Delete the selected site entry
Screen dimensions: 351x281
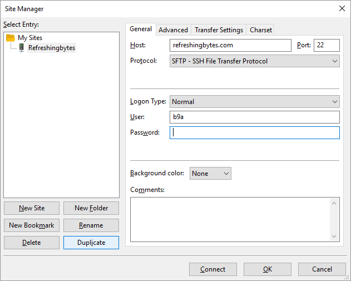point(32,243)
